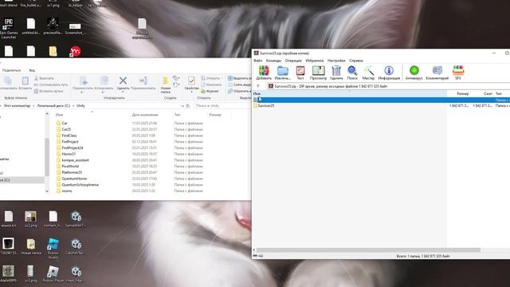This screenshot has height=287, width=510.
Task: Select the highlighted parent folder row in WinRAR
Action: 381,100
